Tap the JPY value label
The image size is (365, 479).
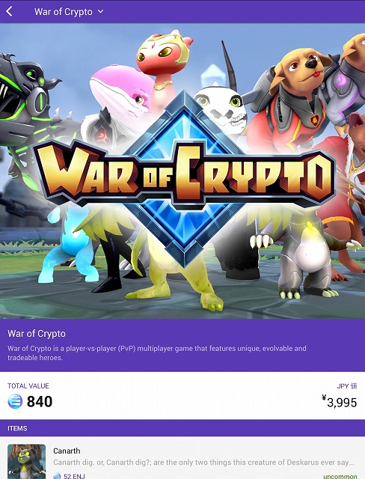coord(347,386)
